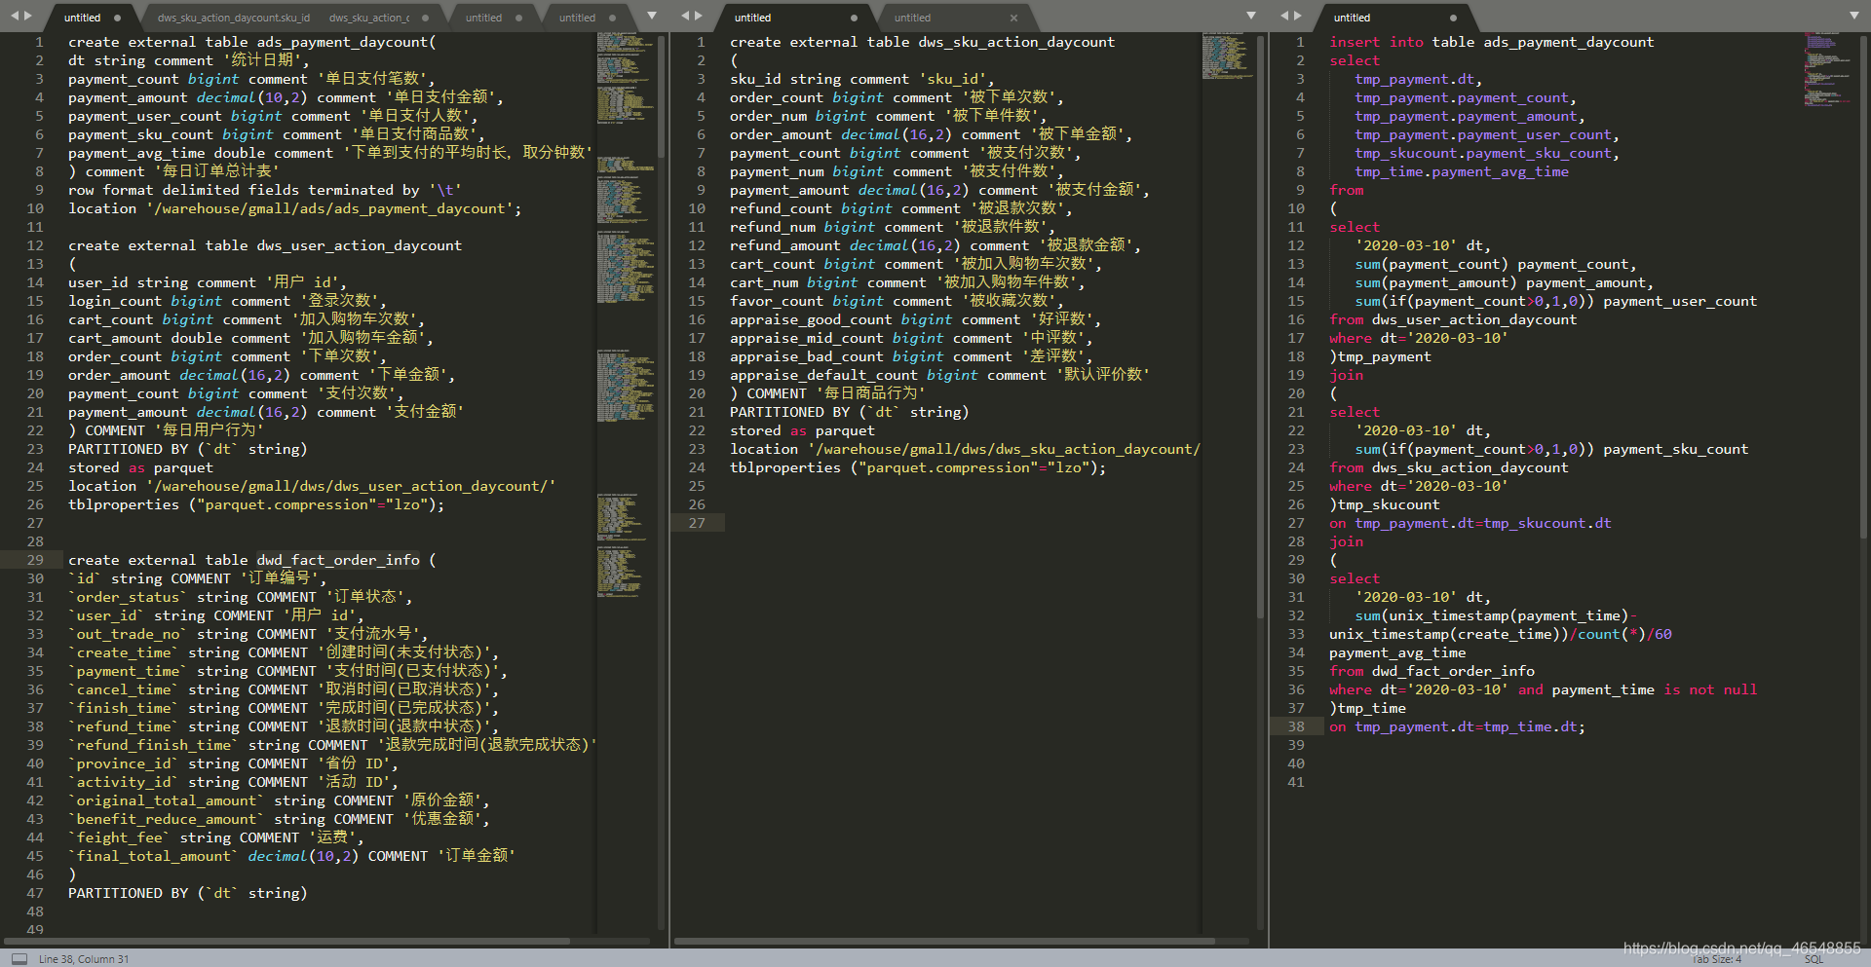Image resolution: width=1871 pixels, height=967 pixels.
Task: Click the 'PARTITIONED BY' text on left pane line 23
Action: [128, 449]
